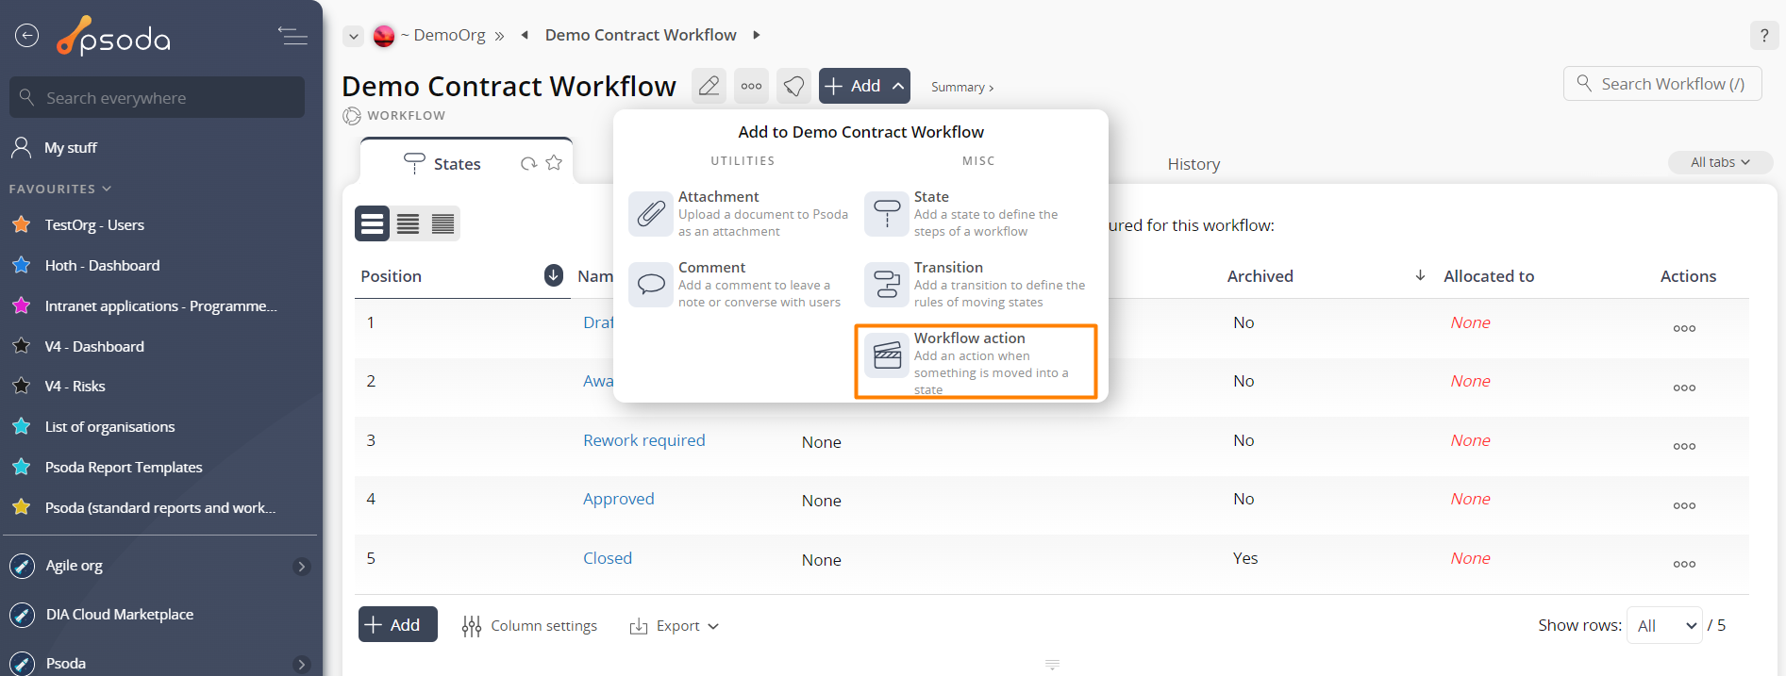Switch to the History tab
Screen dimensions: 1786x676
1193,164
